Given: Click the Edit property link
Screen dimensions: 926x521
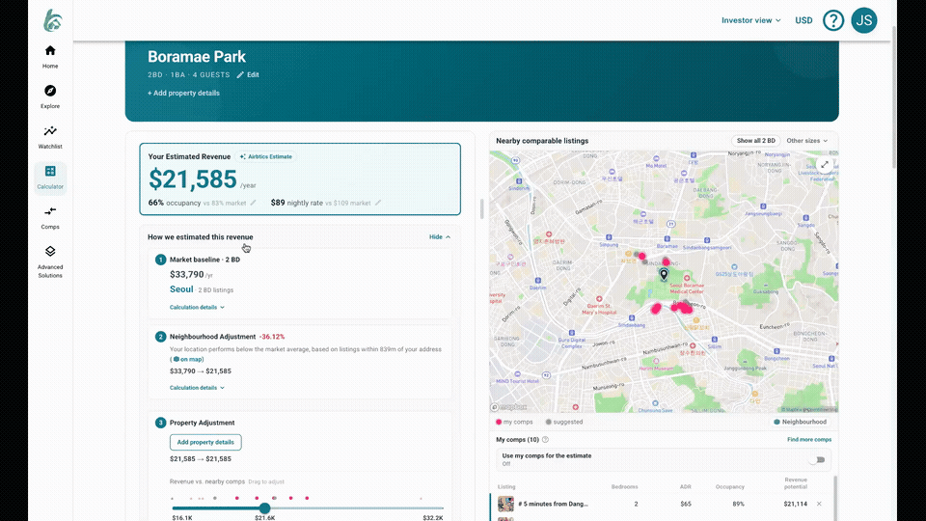Looking at the screenshot, I should pyautogui.click(x=248, y=75).
